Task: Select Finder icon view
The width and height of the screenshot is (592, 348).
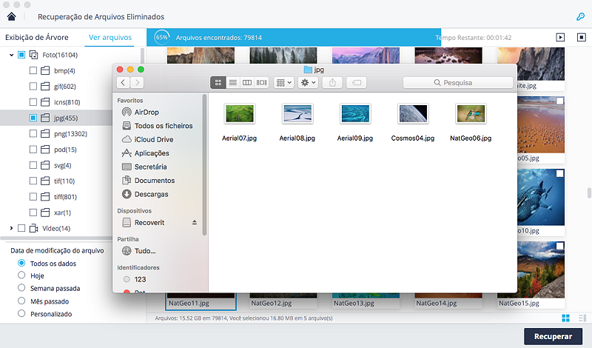Action: click(218, 82)
